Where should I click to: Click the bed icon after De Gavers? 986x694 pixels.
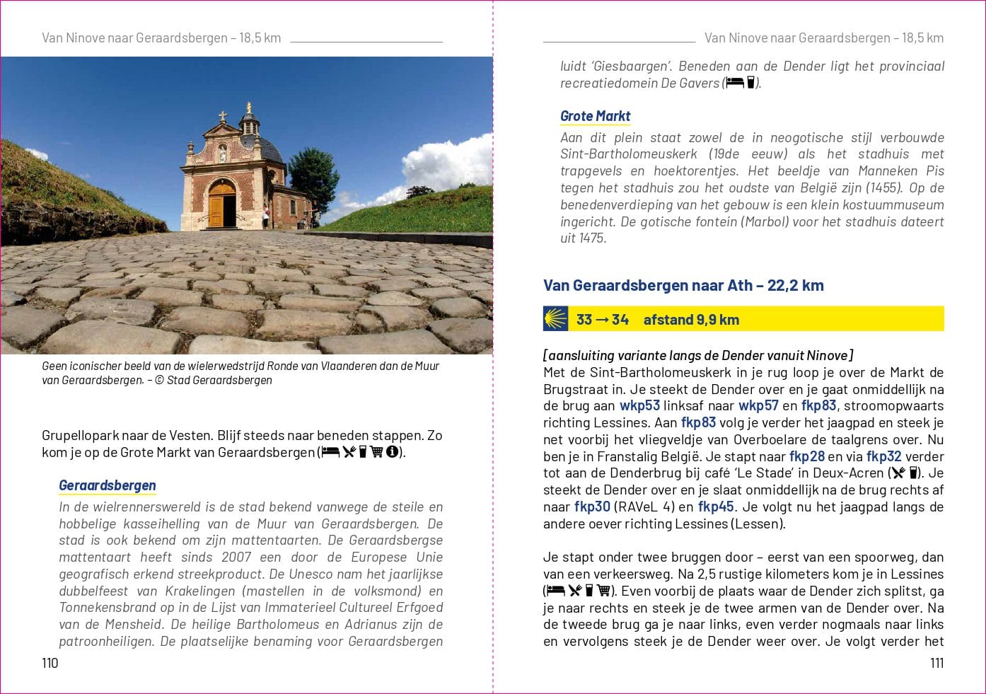[x=735, y=83]
